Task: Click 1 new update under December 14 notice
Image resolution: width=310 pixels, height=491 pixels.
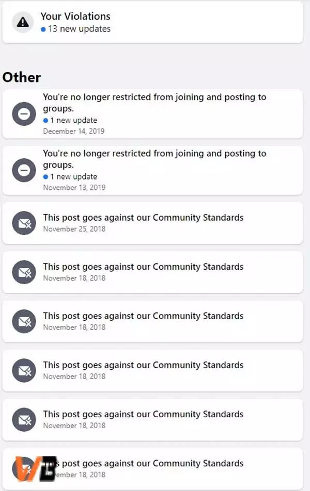Action: 70,120
